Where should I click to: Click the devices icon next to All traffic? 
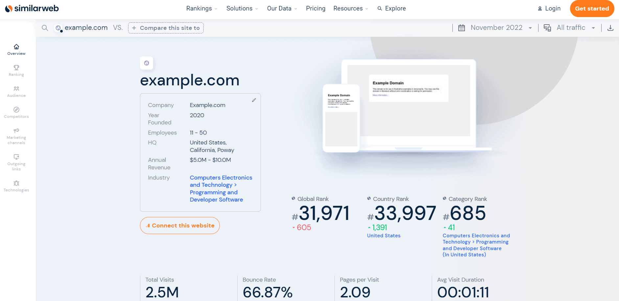(547, 28)
